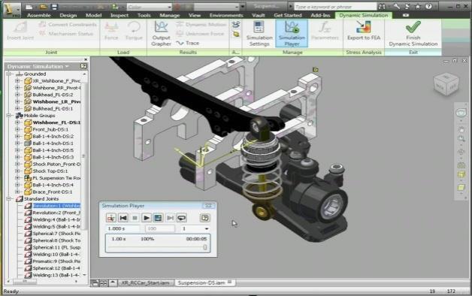Toggle continuous loop playback in Simulation Player

[x=182, y=218]
